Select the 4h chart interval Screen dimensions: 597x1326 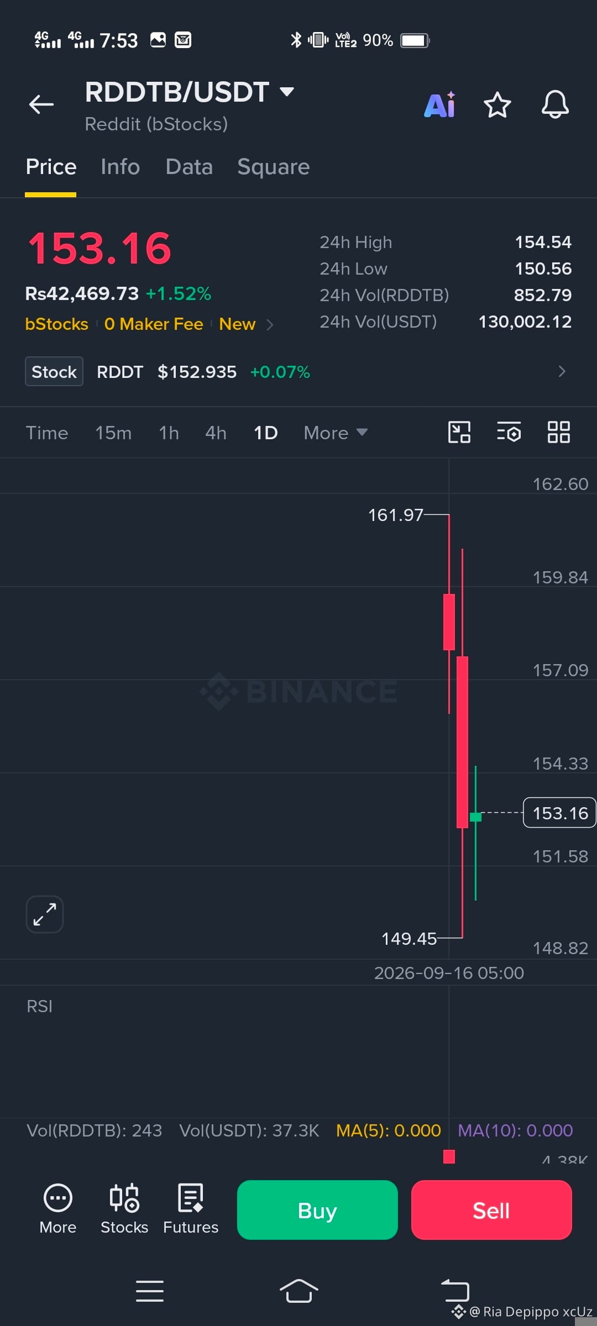point(216,433)
